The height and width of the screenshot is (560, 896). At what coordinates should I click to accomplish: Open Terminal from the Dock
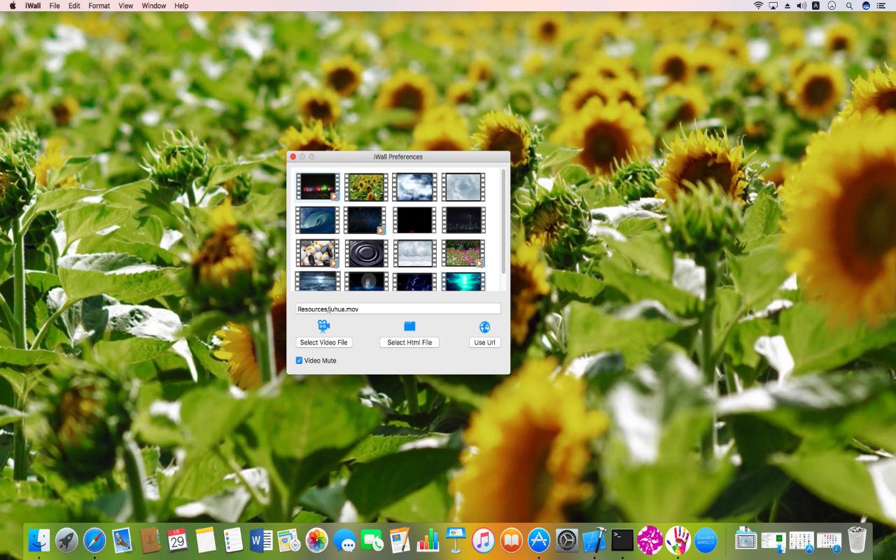click(622, 540)
